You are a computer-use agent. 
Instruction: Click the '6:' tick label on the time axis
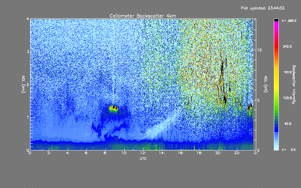pos(87,153)
